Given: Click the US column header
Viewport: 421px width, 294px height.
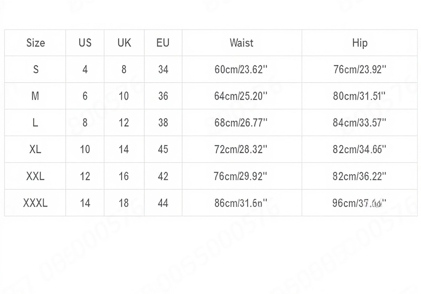Looking at the screenshot, I should tap(85, 43).
